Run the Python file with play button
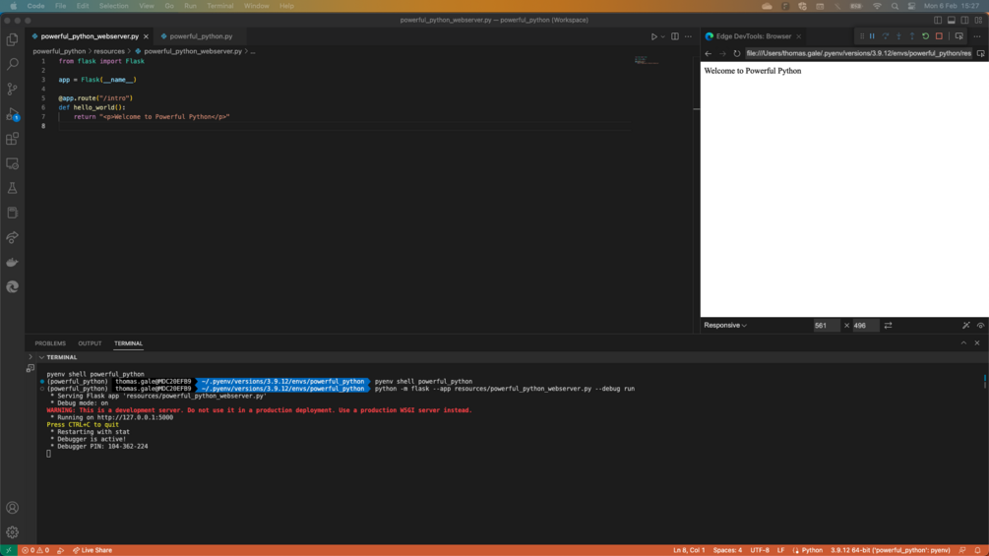This screenshot has height=556, width=989. coord(653,36)
